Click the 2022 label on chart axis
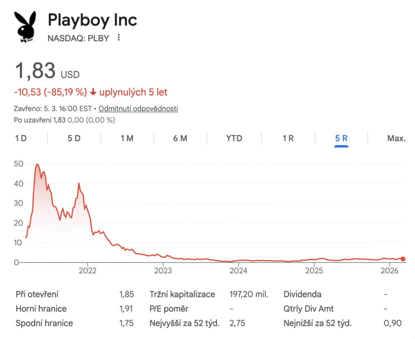 88,270
